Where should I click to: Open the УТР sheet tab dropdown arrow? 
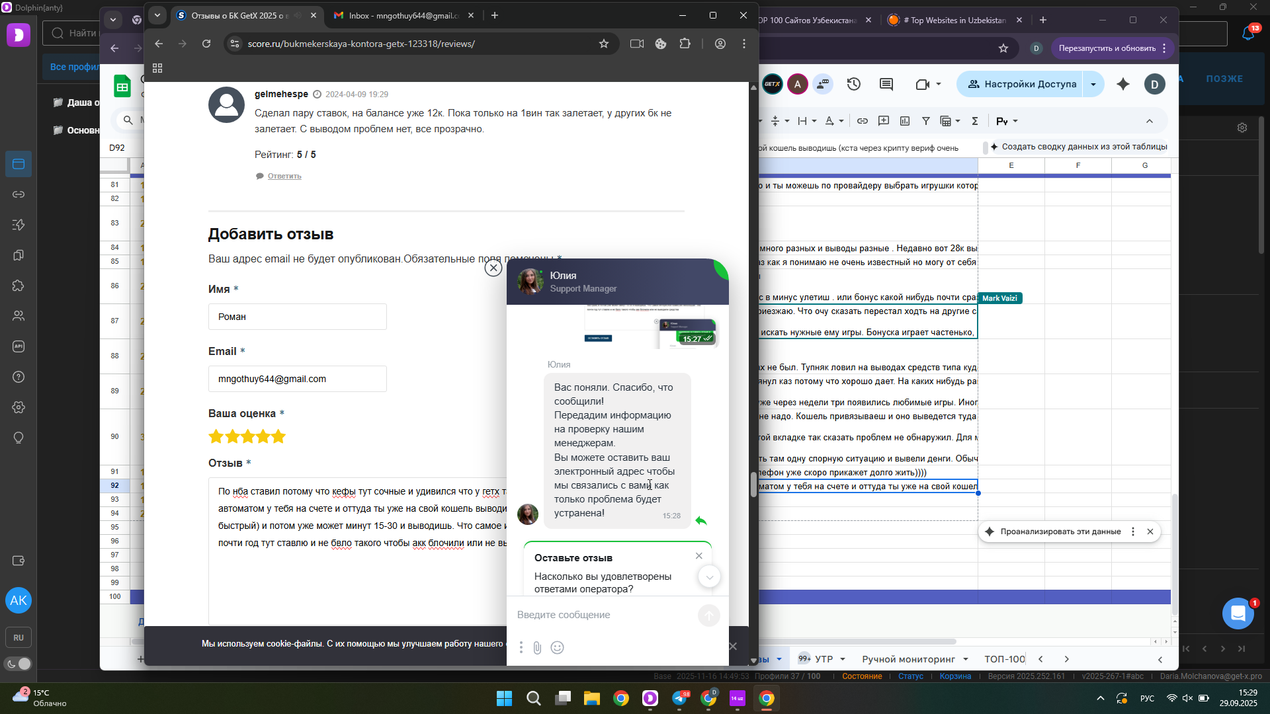click(x=843, y=659)
